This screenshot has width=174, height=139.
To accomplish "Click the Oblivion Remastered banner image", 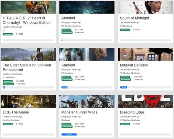I will pos(28,54).
